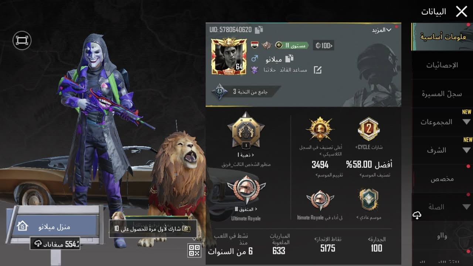Image resolution: width=473 pixels, height=266 pixels.
Task: Tap the cloud download icon near الصلة
Action: (417, 215)
